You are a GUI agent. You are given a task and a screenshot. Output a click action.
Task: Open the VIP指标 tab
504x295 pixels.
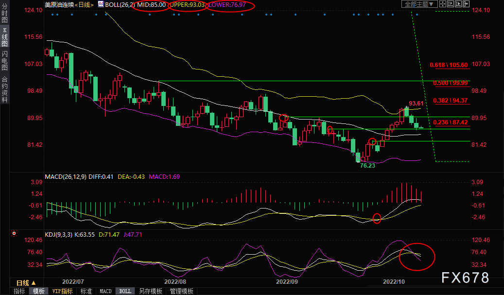(62, 291)
